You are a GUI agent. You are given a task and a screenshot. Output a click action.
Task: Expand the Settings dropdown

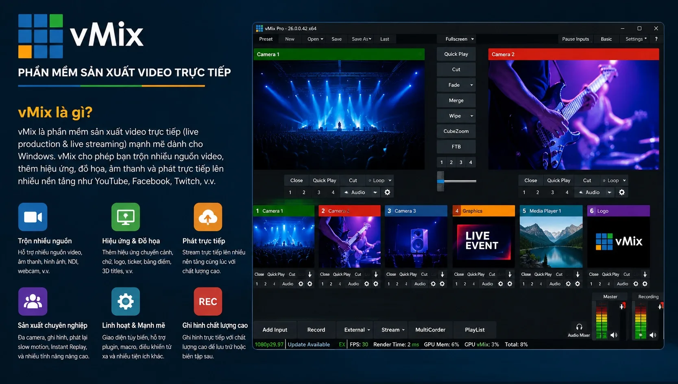tap(636, 39)
